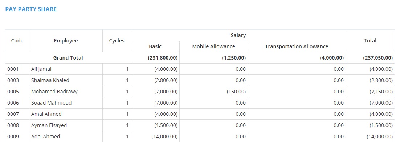Click the Grand Total row label

tap(68, 58)
